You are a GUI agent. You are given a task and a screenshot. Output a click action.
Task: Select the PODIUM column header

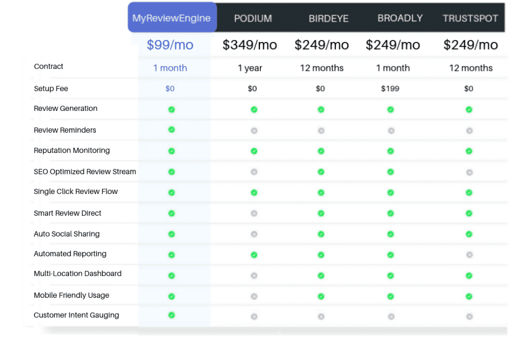(253, 19)
